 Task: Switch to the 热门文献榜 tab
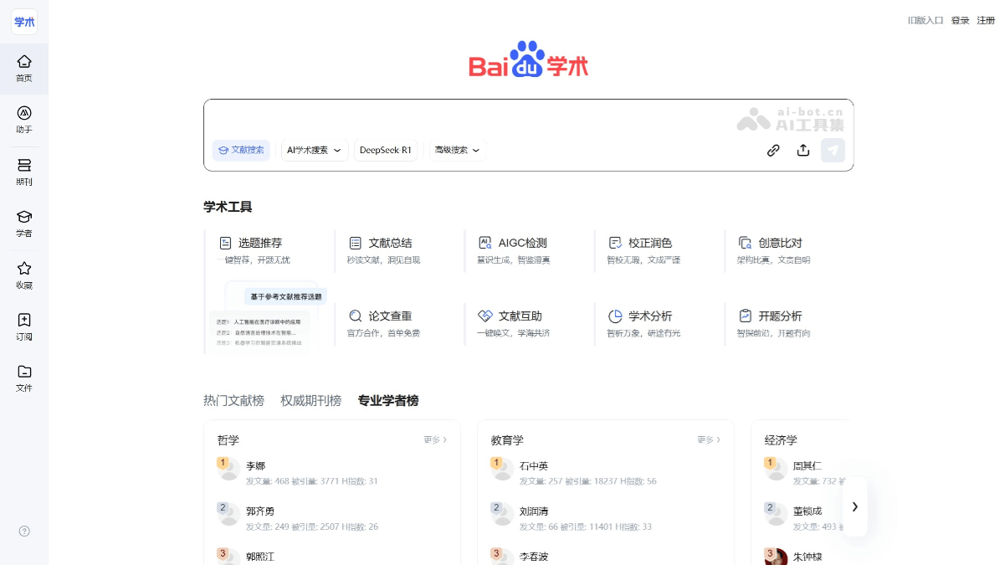click(x=233, y=401)
